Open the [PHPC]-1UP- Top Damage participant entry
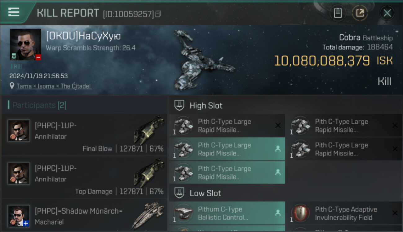The height and width of the screenshot is (232, 403). point(84,177)
